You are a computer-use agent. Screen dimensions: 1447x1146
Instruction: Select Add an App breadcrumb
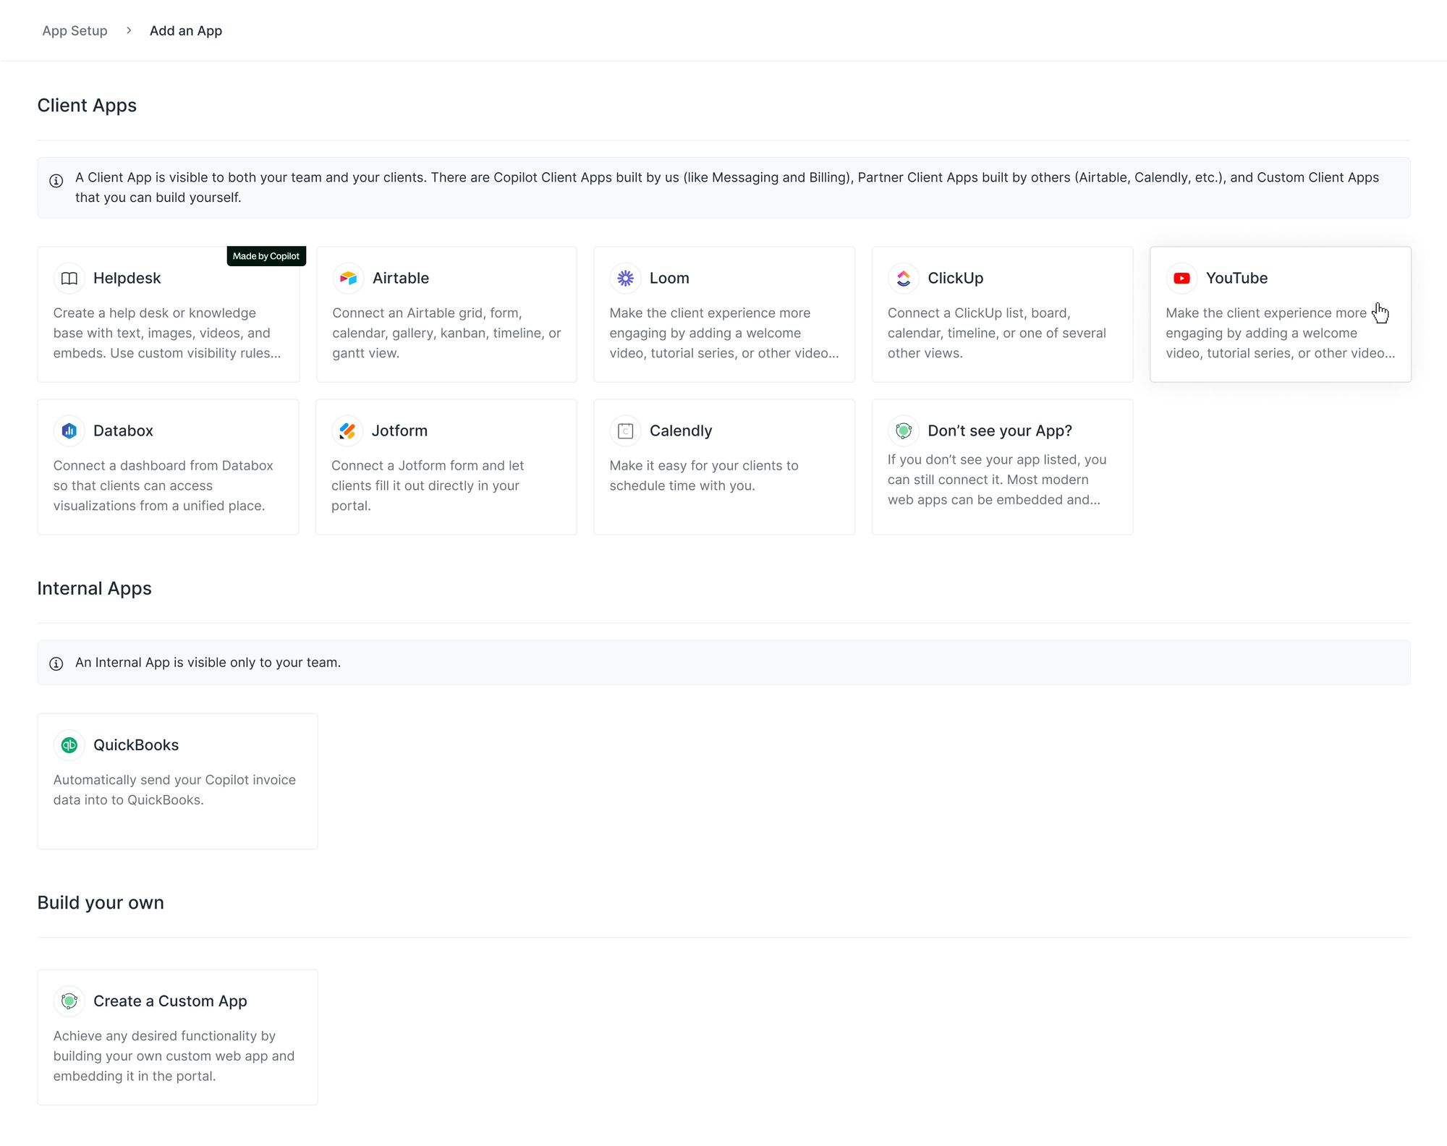pyautogui.click(x=186, y=31)
